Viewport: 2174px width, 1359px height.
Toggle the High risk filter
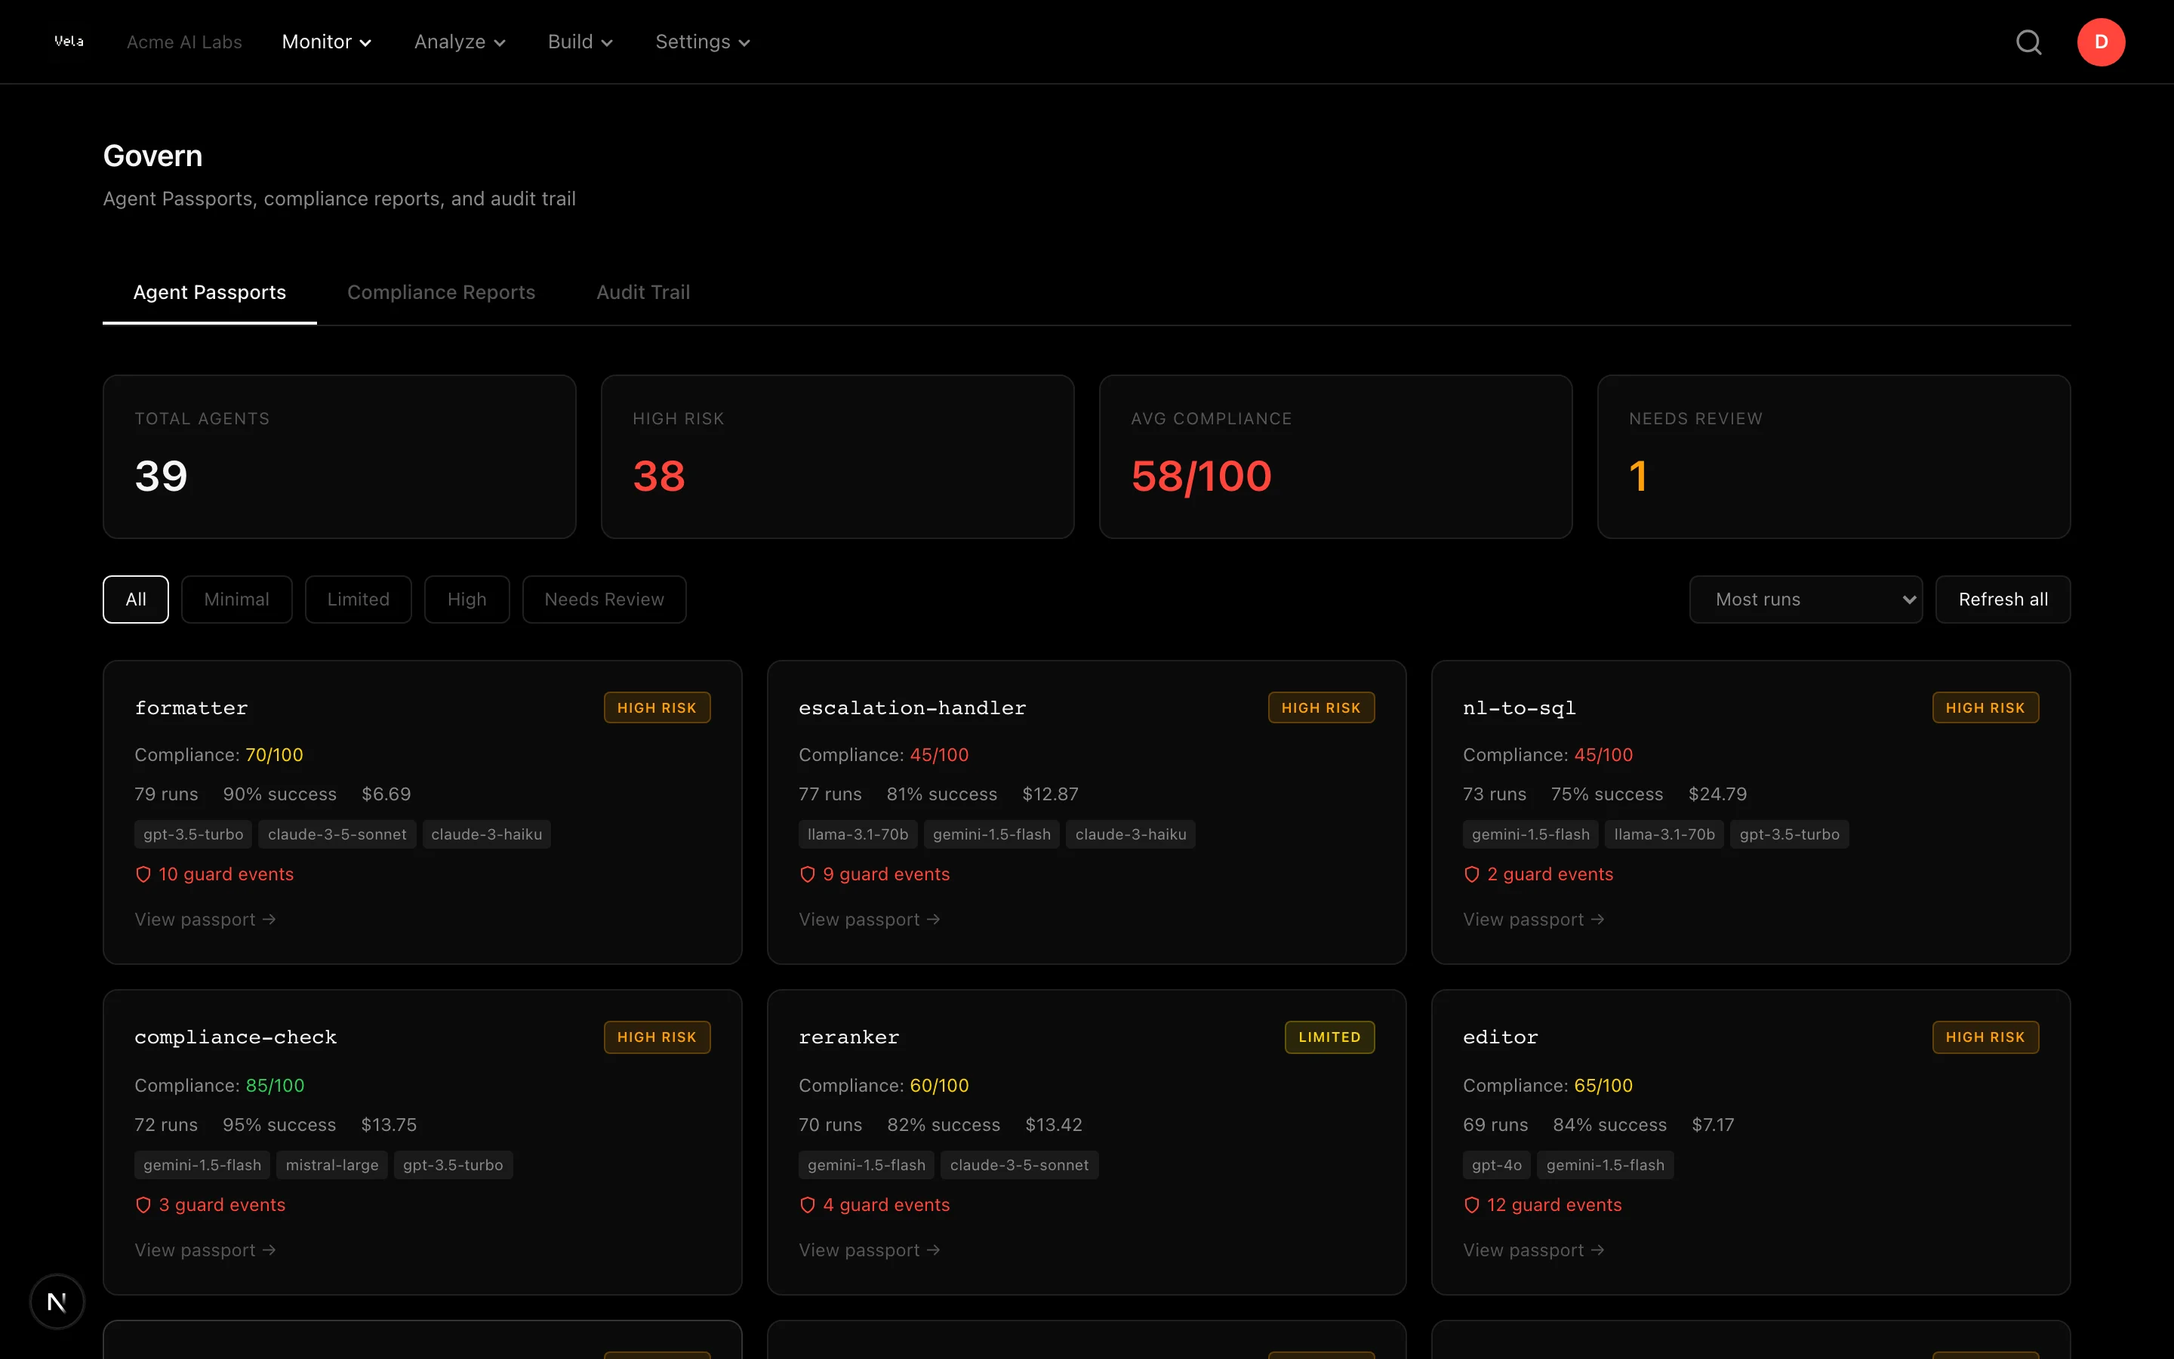point(467,599)
